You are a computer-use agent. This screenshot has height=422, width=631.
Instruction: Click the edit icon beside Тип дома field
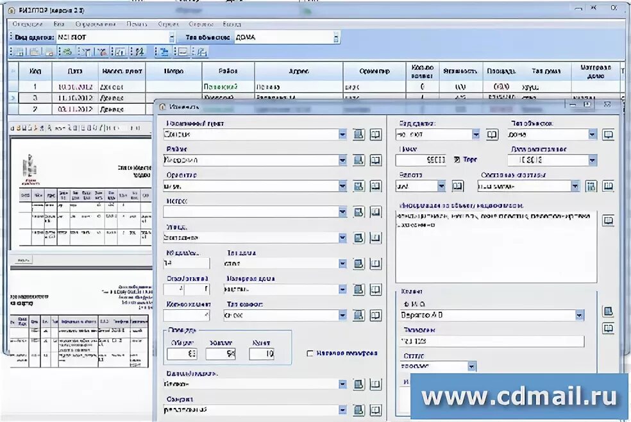click(358, 264)
